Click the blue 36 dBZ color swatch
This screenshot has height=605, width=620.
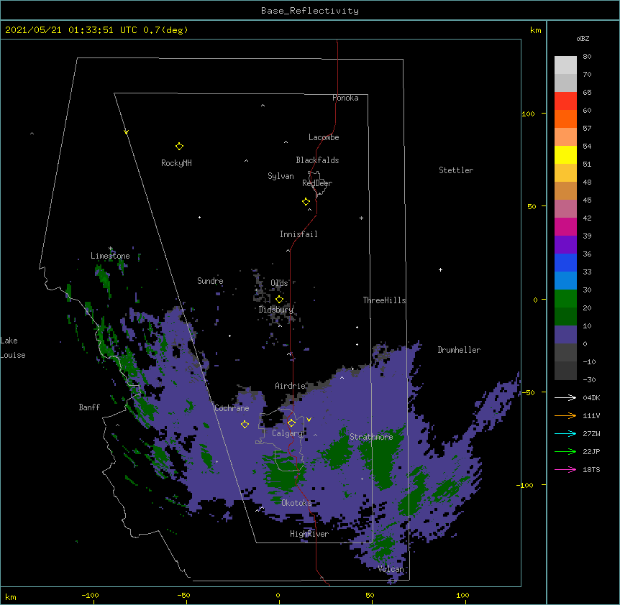[x=565, y=262]
